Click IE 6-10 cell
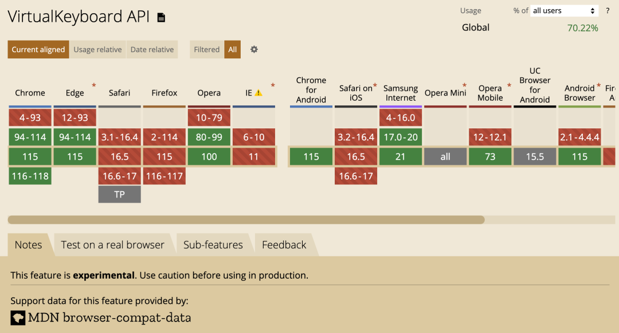Image resolution: width=619 pixels, height=333 pixels. [254, 137]
